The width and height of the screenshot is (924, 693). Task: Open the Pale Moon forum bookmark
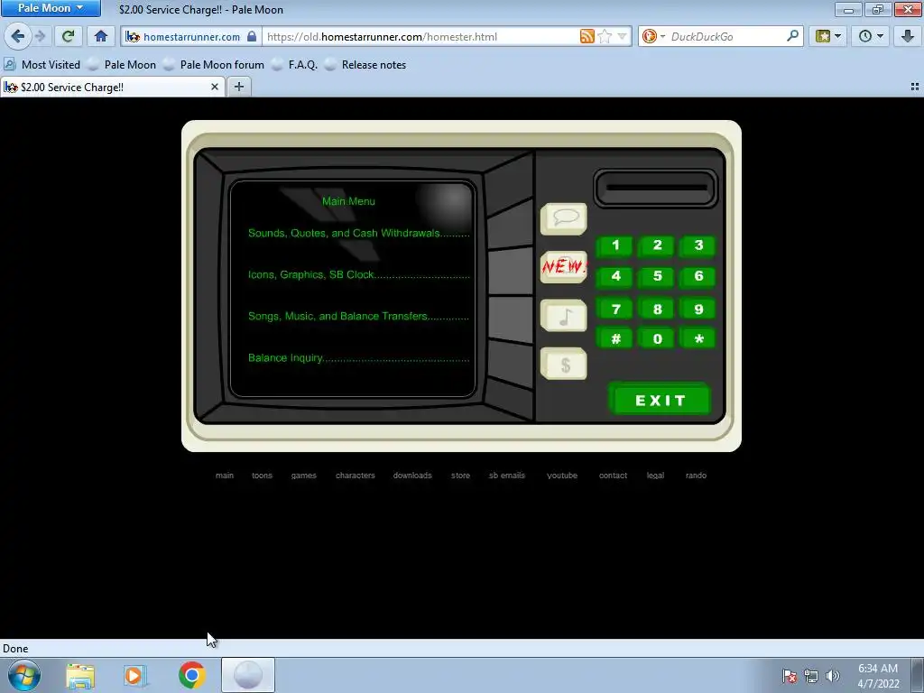click(x=214, y=65)
